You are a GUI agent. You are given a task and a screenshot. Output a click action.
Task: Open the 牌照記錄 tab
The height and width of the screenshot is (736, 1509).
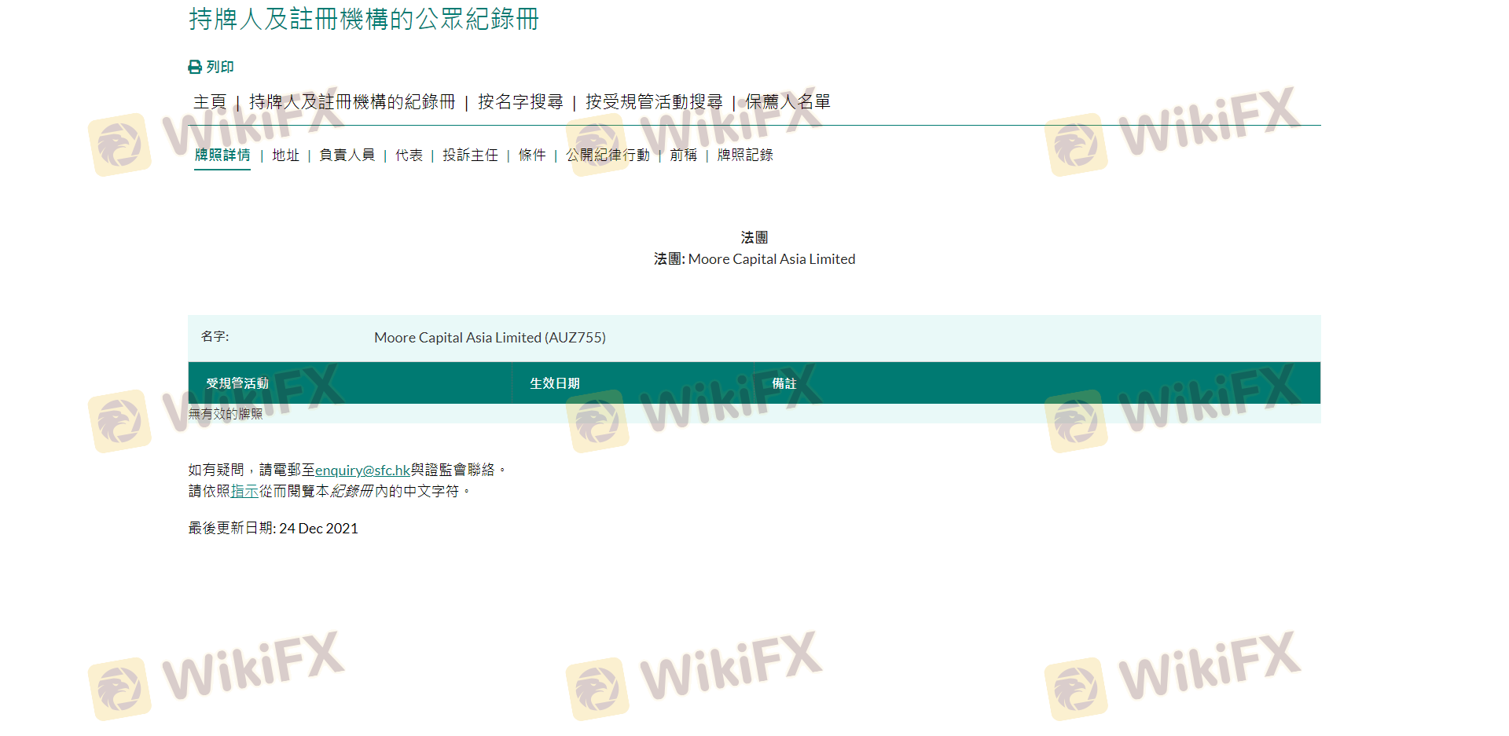(x=745, y=156)
